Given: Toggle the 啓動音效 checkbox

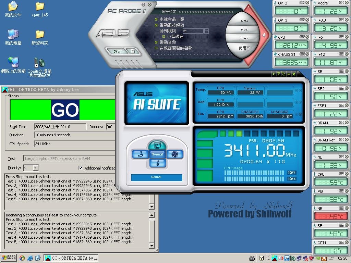Looking at the screenshot, I should tap(156, 42).
